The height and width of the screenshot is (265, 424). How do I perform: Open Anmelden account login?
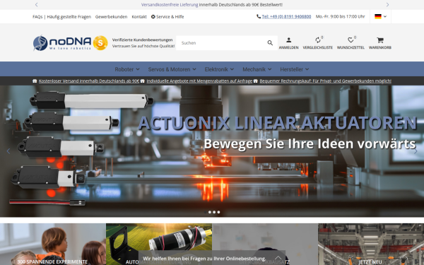coord(288,43)
